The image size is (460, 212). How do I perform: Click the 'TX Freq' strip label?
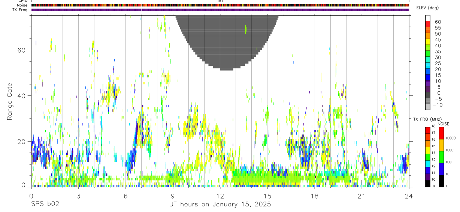pos(20,10)
